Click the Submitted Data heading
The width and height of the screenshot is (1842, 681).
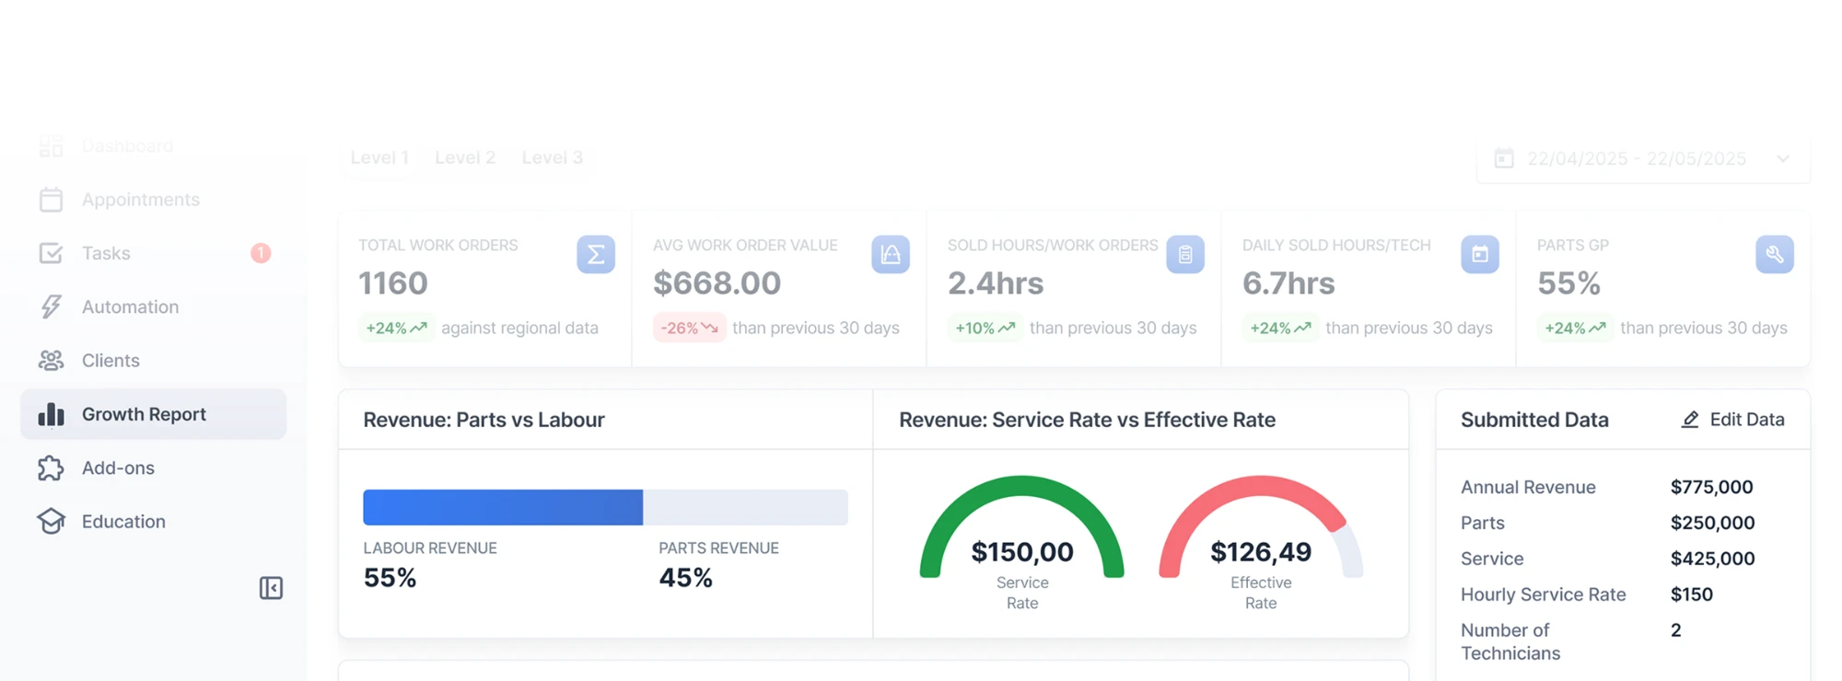1534,420
